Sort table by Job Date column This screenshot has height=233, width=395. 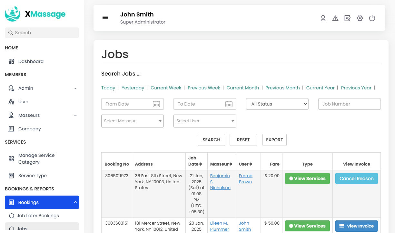[x=195, y=161]
